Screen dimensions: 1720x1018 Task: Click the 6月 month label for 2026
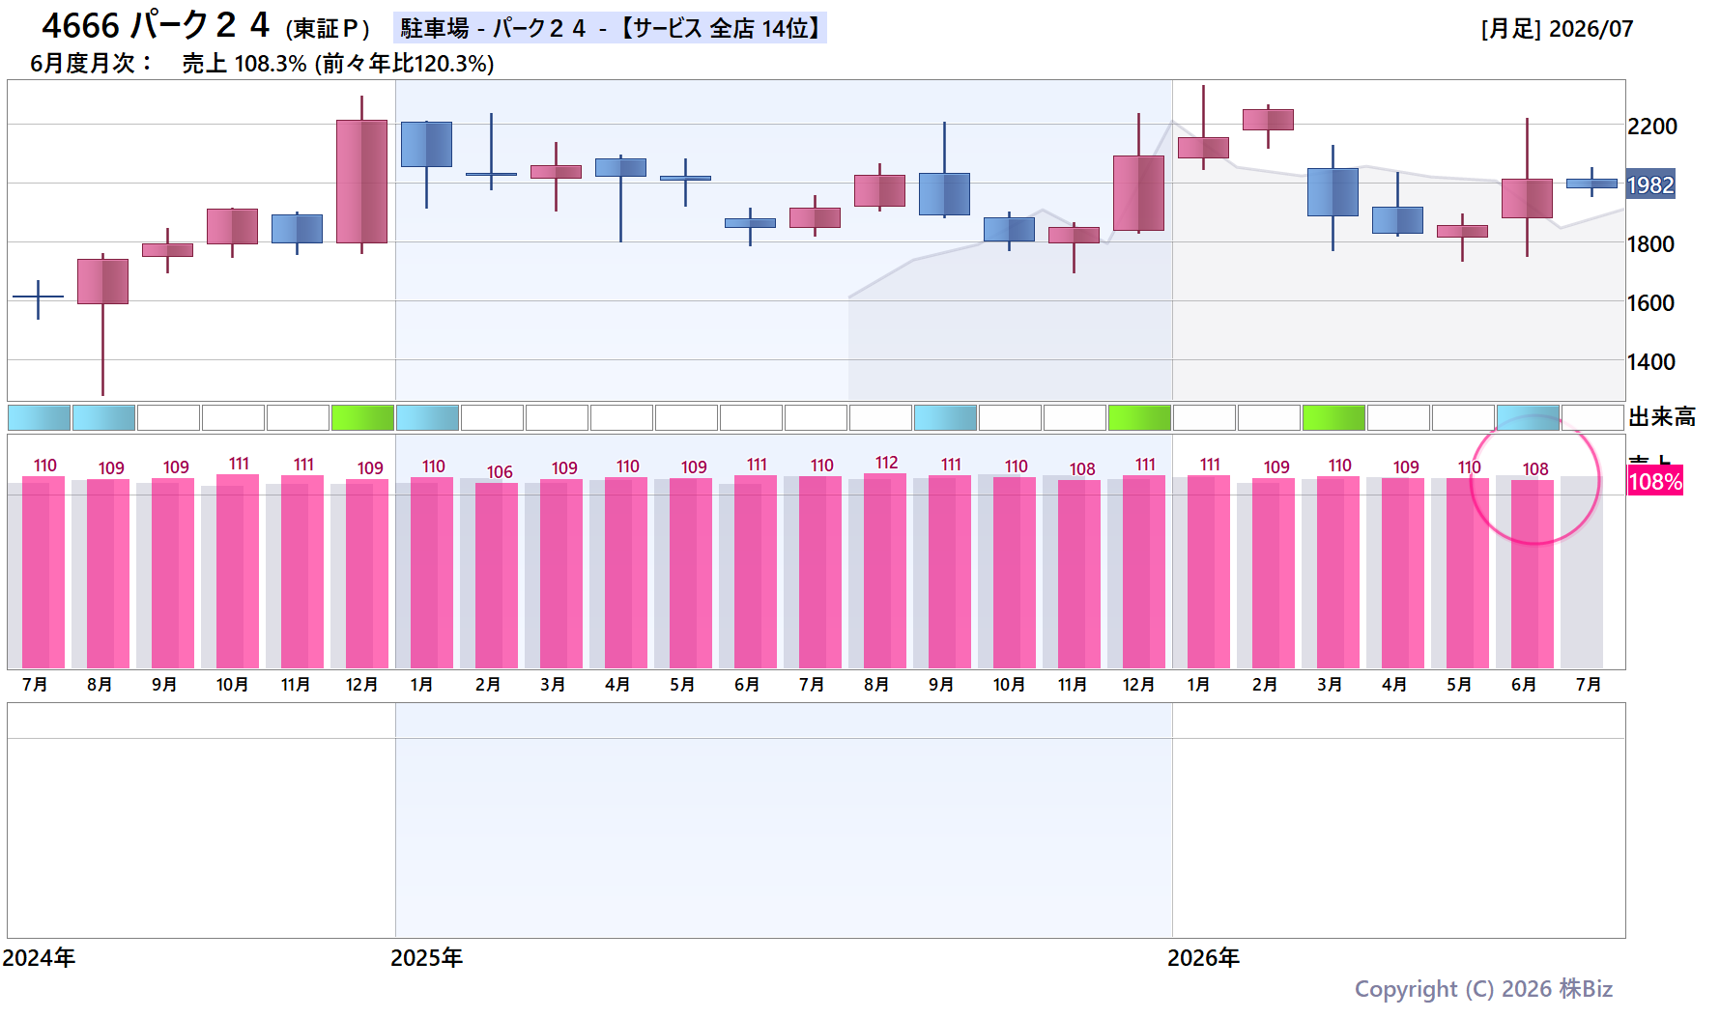[1524, 685]
